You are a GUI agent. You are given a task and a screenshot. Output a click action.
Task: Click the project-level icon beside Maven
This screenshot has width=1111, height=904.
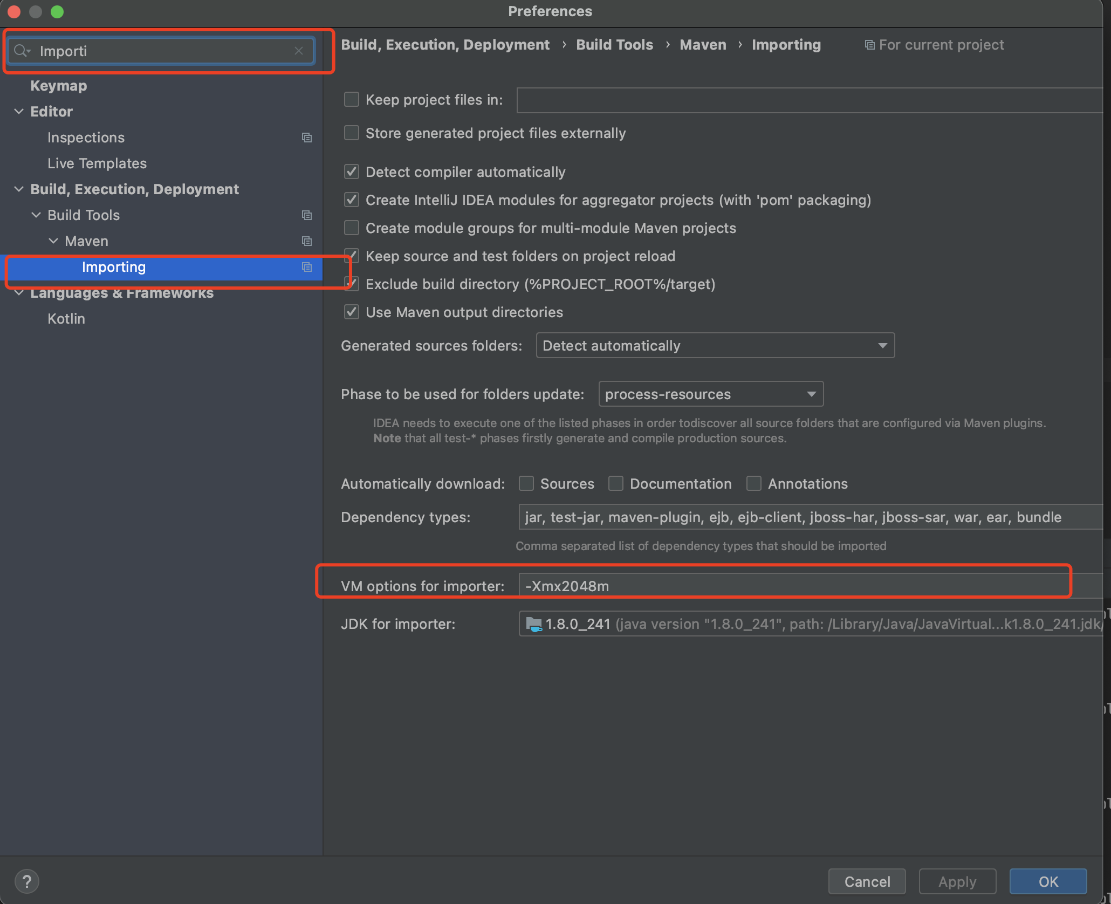pyautogui.click(x=307, y=241)
